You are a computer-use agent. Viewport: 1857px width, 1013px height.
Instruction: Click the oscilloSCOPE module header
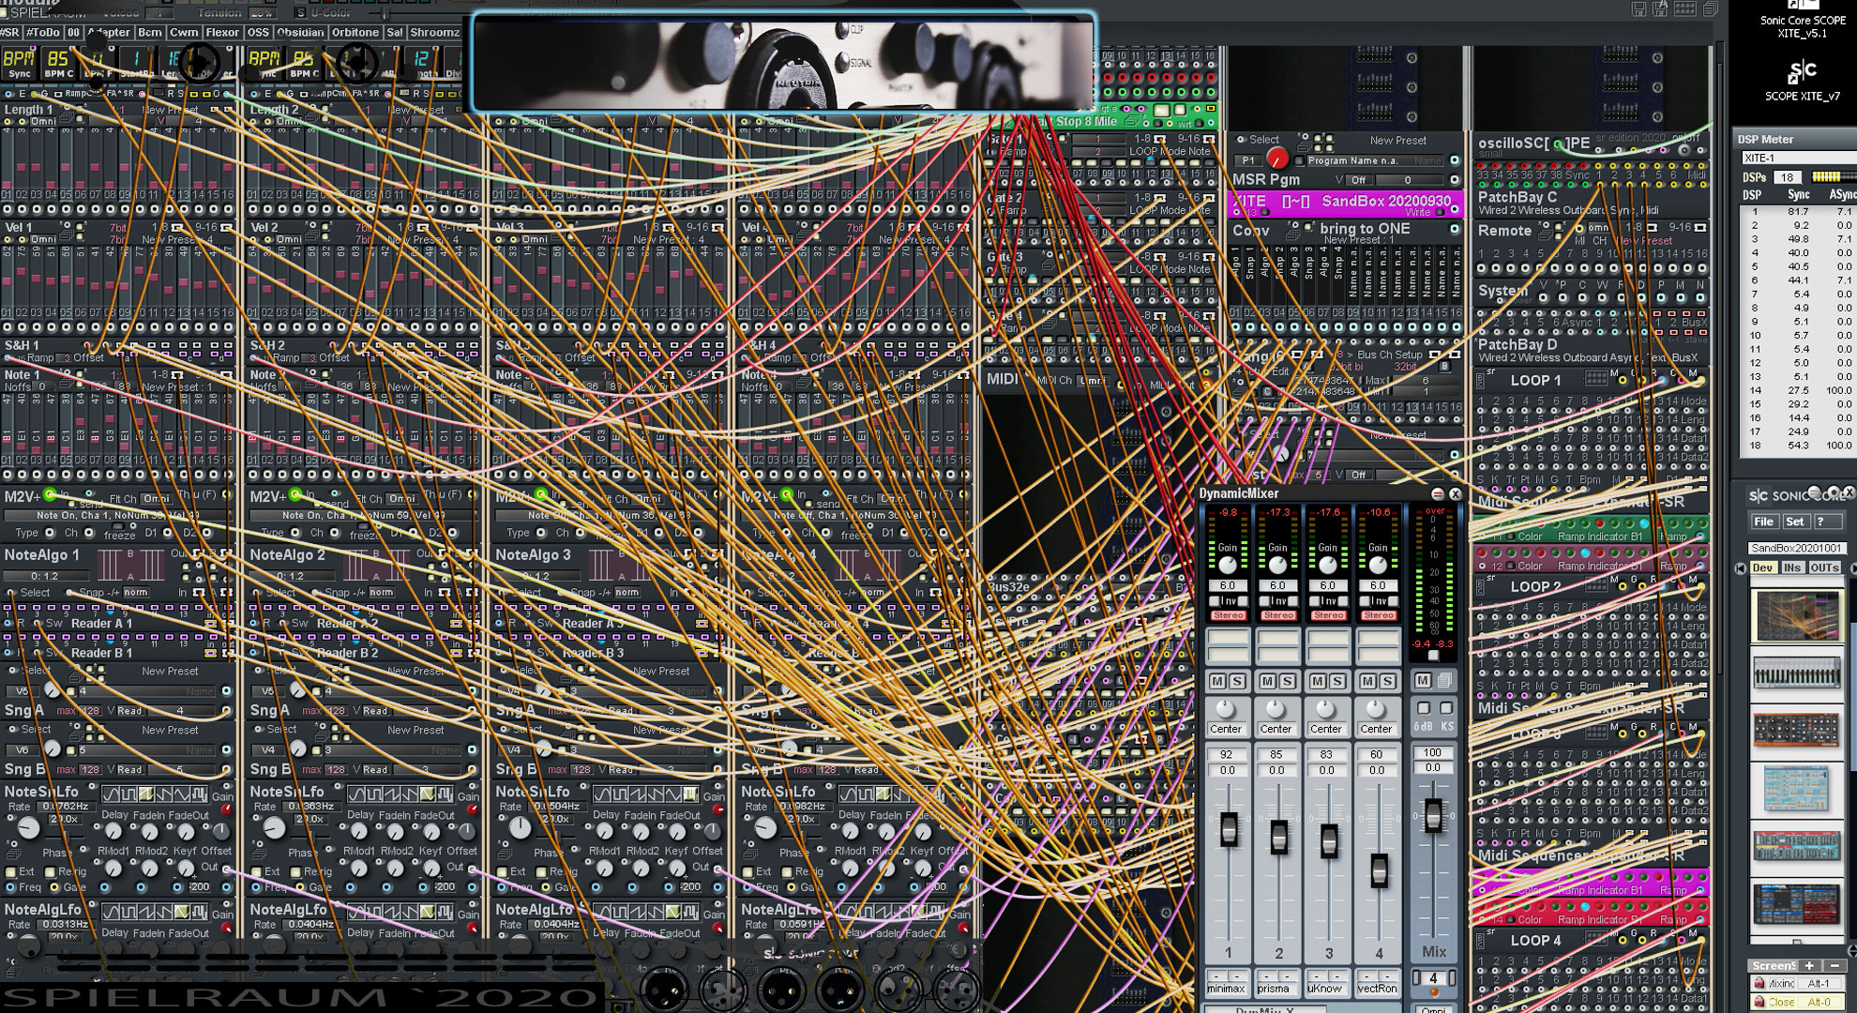click(x=1533, y=144)
